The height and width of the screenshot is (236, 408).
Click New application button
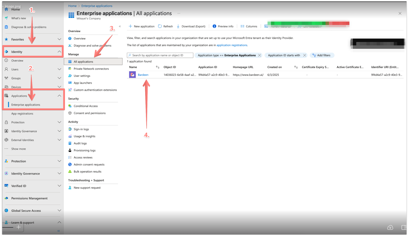142,26
